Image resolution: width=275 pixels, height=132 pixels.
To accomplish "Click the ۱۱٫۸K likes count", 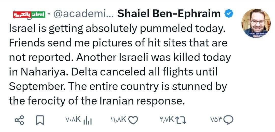I will [x=119, y=119].
